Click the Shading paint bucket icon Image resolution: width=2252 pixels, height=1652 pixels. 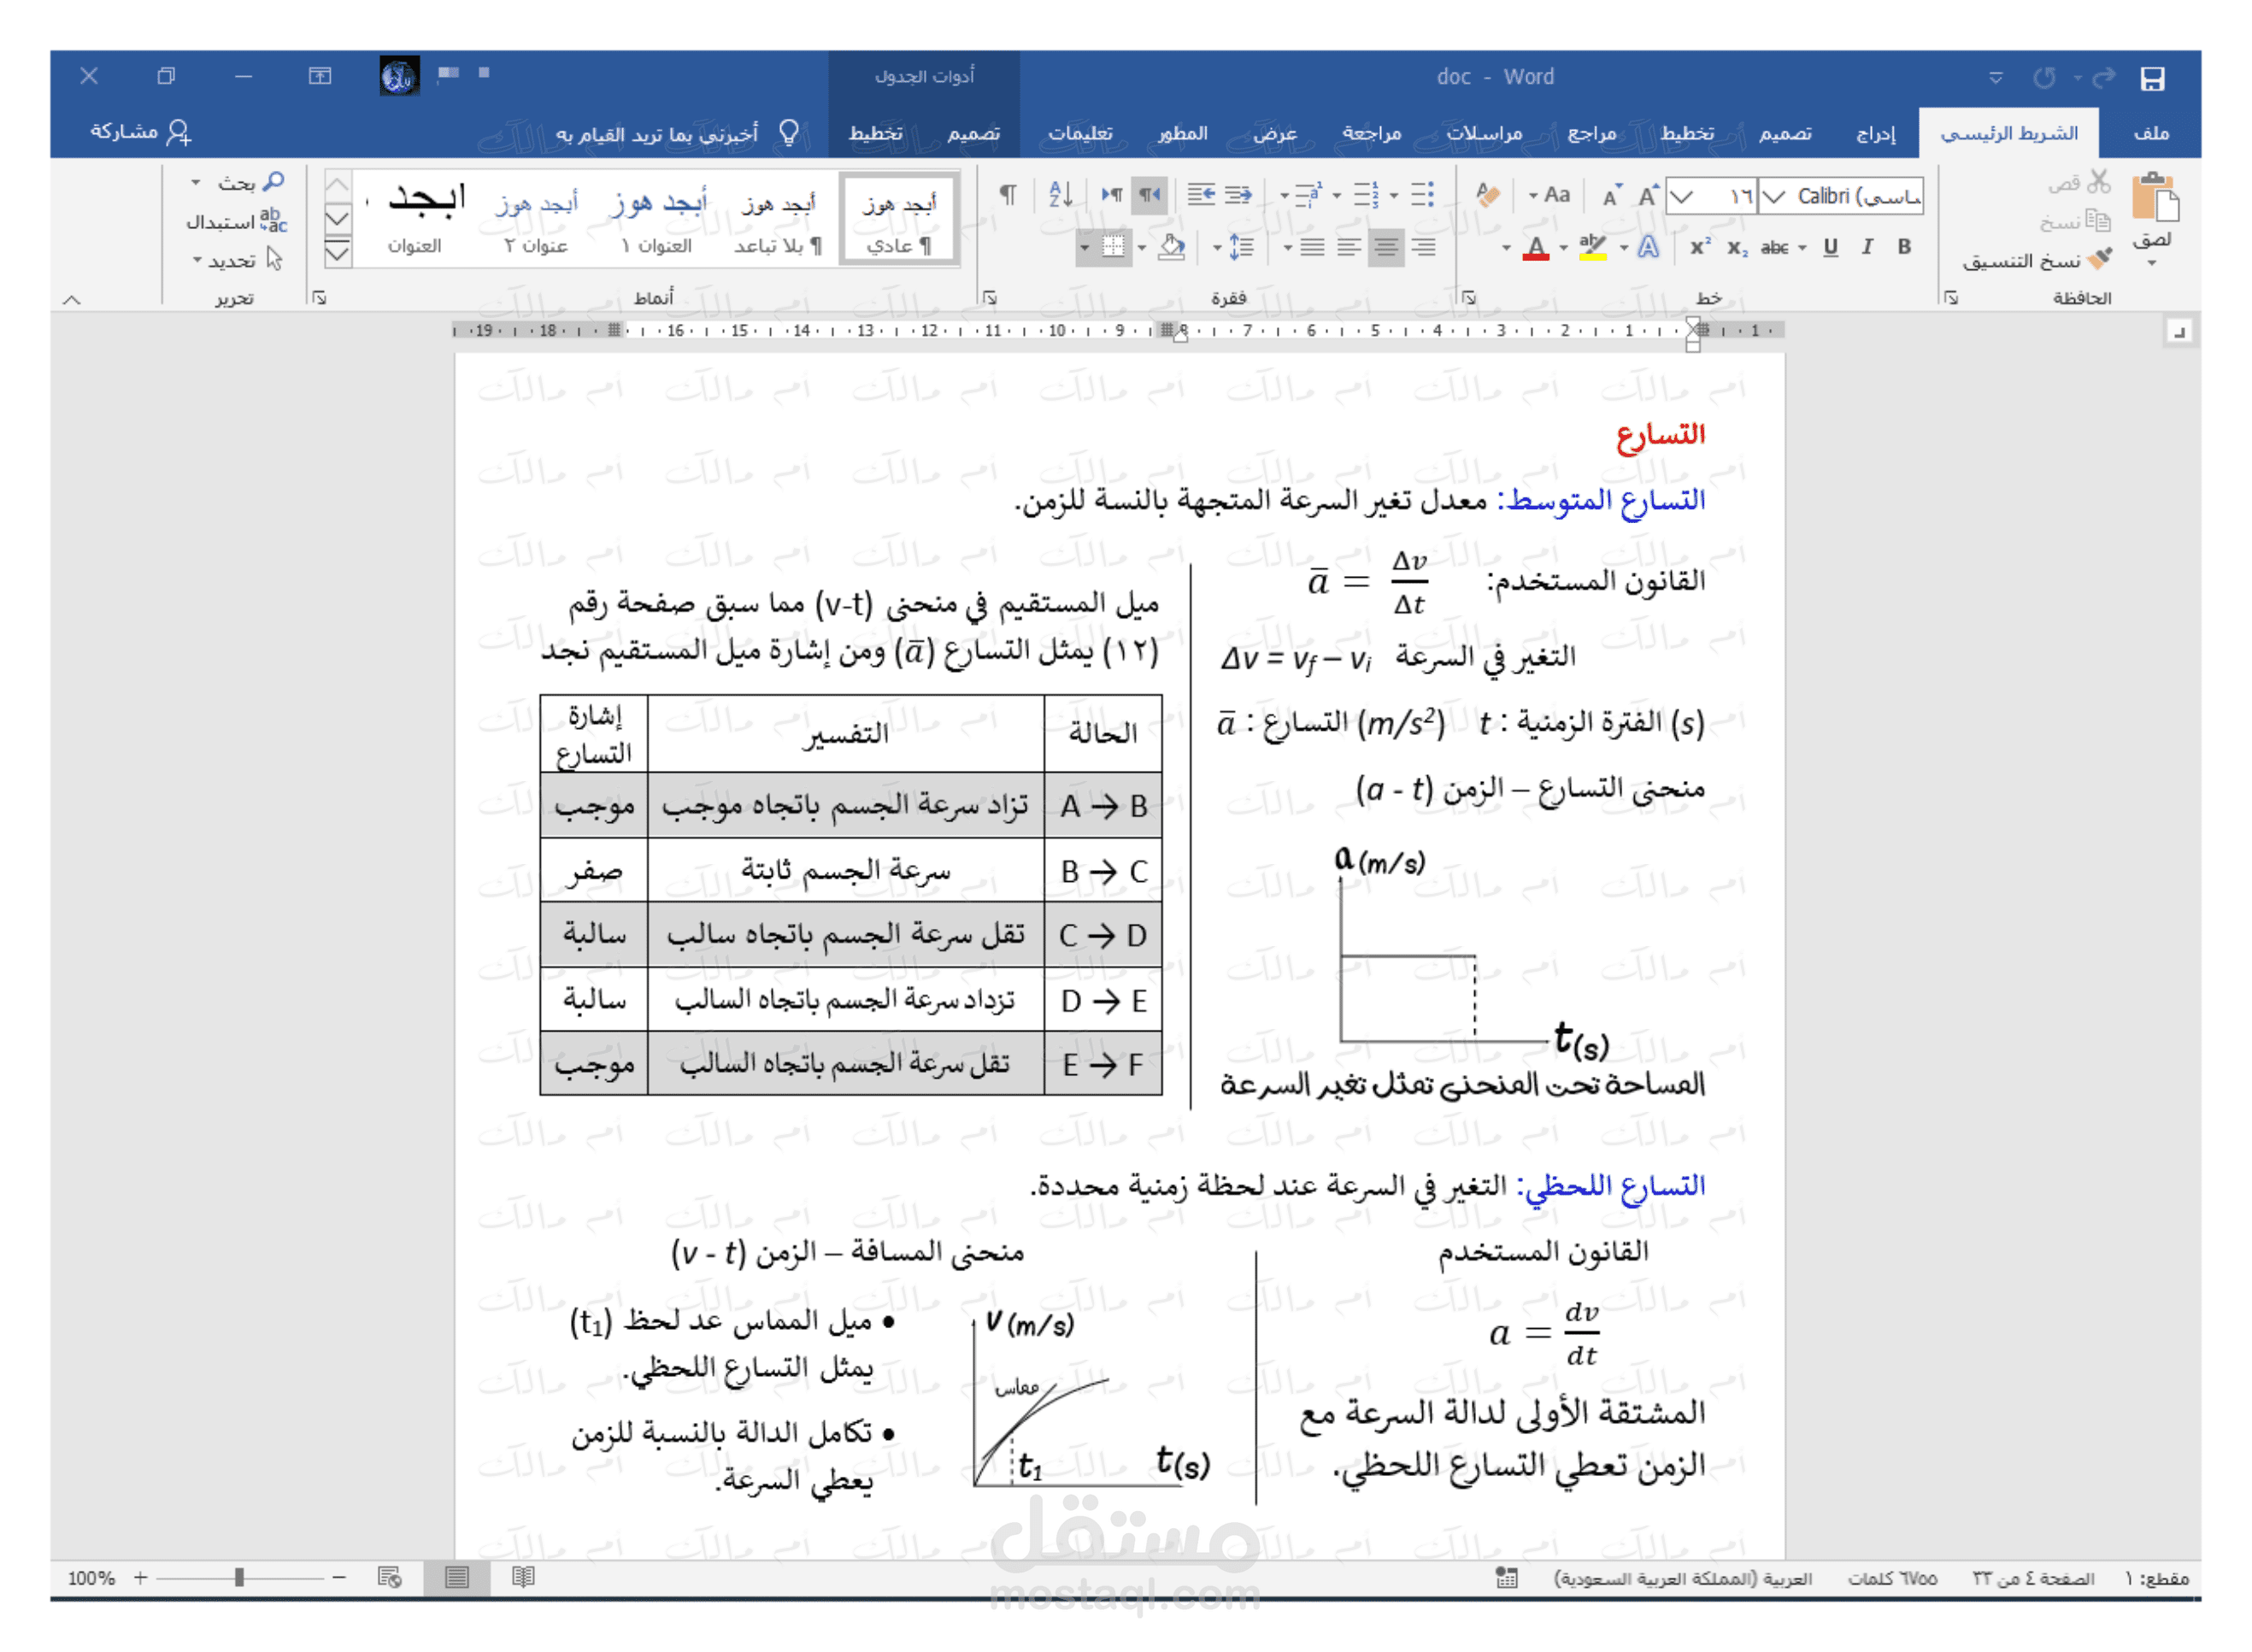coord(1172,247)
